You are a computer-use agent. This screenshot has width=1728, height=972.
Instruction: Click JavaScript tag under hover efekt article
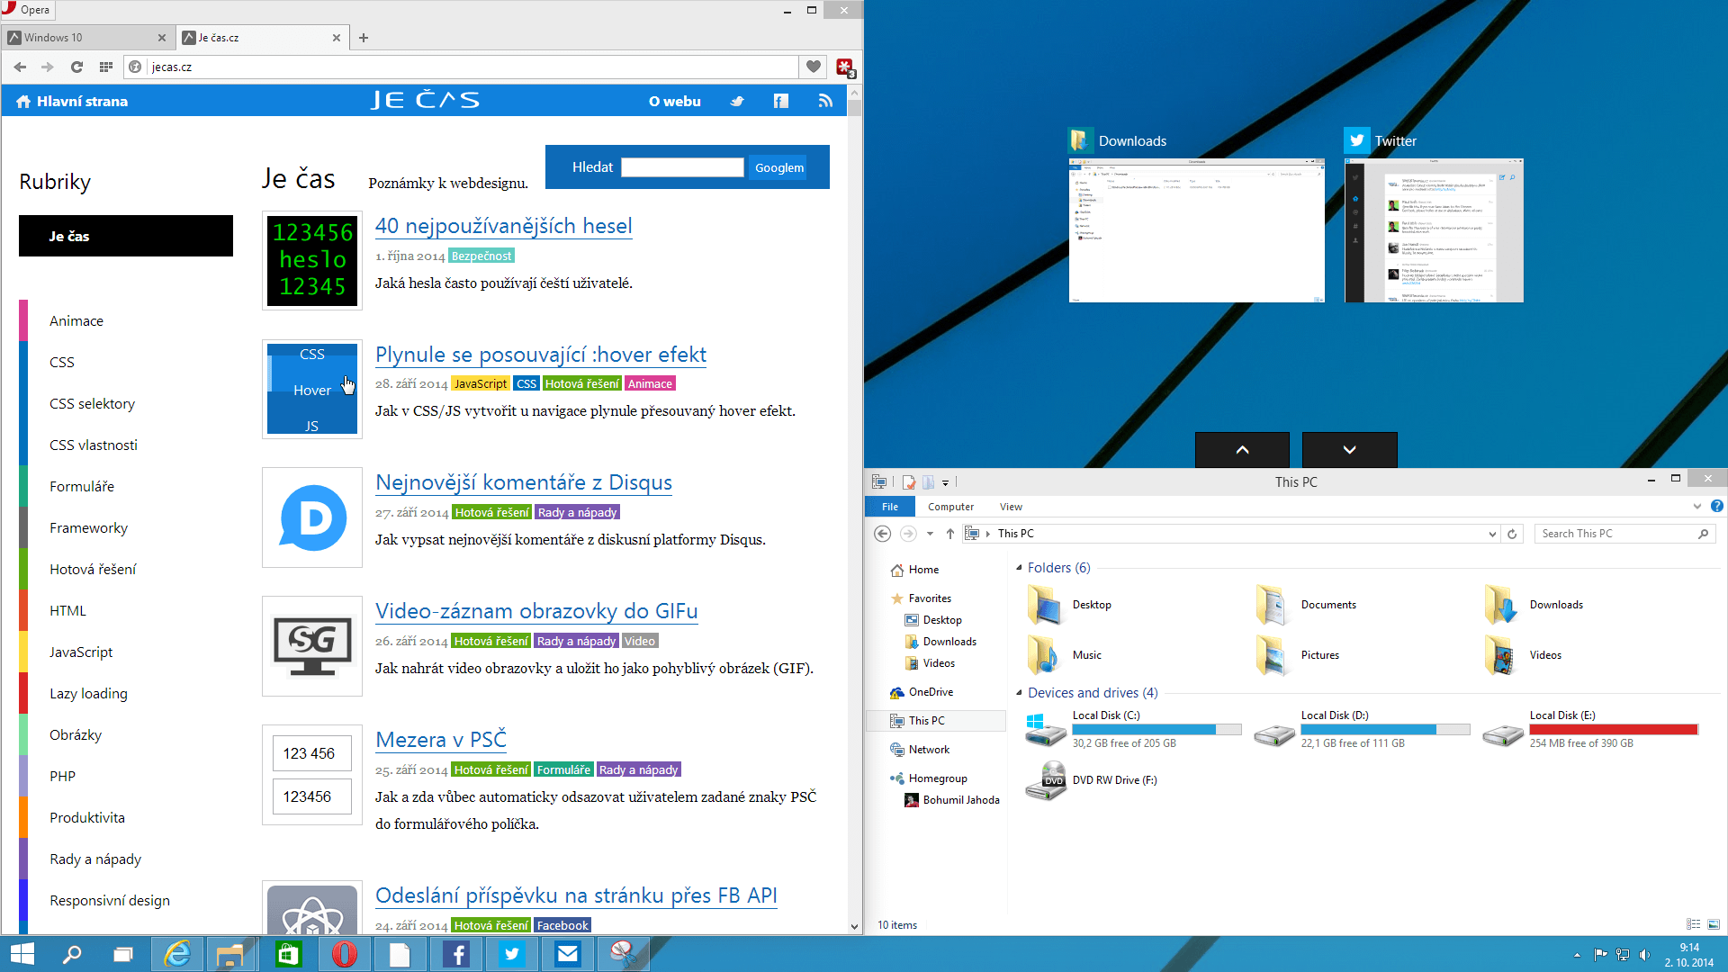click(x=481, y=383)
